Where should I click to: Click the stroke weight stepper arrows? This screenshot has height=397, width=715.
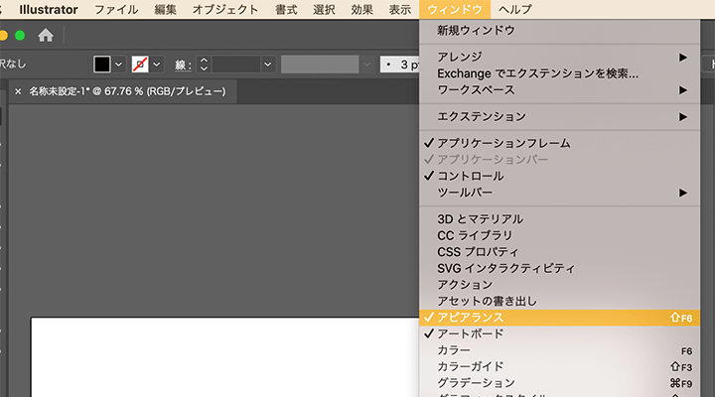[204, 65]
